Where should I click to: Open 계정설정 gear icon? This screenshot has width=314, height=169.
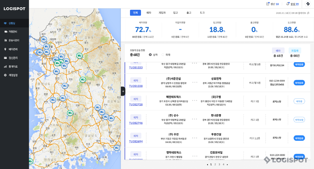[6, 75]
